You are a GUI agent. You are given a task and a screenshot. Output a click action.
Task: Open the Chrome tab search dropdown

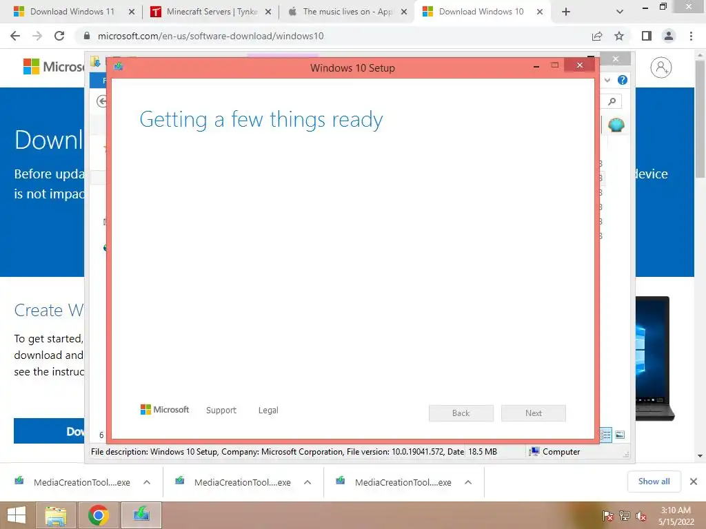620,12
